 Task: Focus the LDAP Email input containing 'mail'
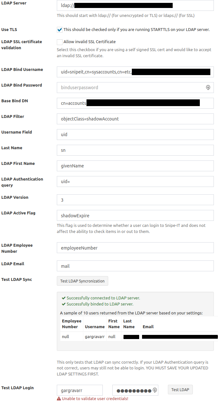(x=135, y=266)
